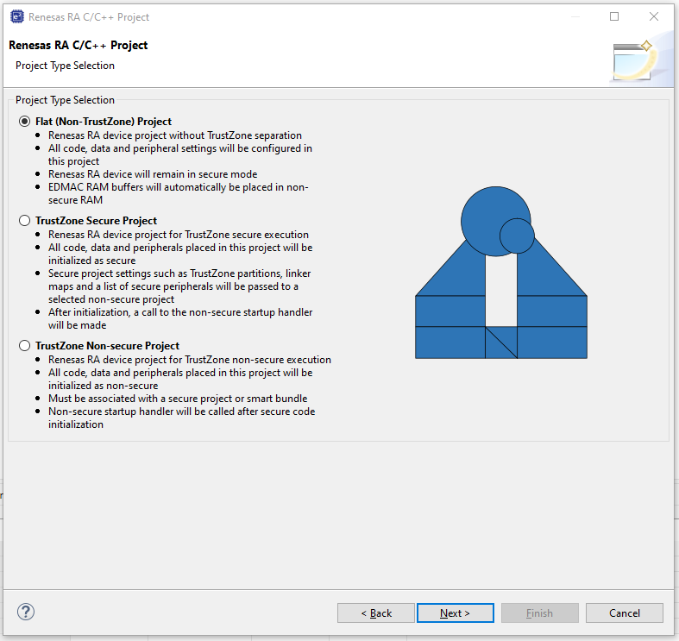Viewport: 679px width, 641px height.
Task: Click the 'Project Type Selection' group box title
Action: (x=65, y=100)
